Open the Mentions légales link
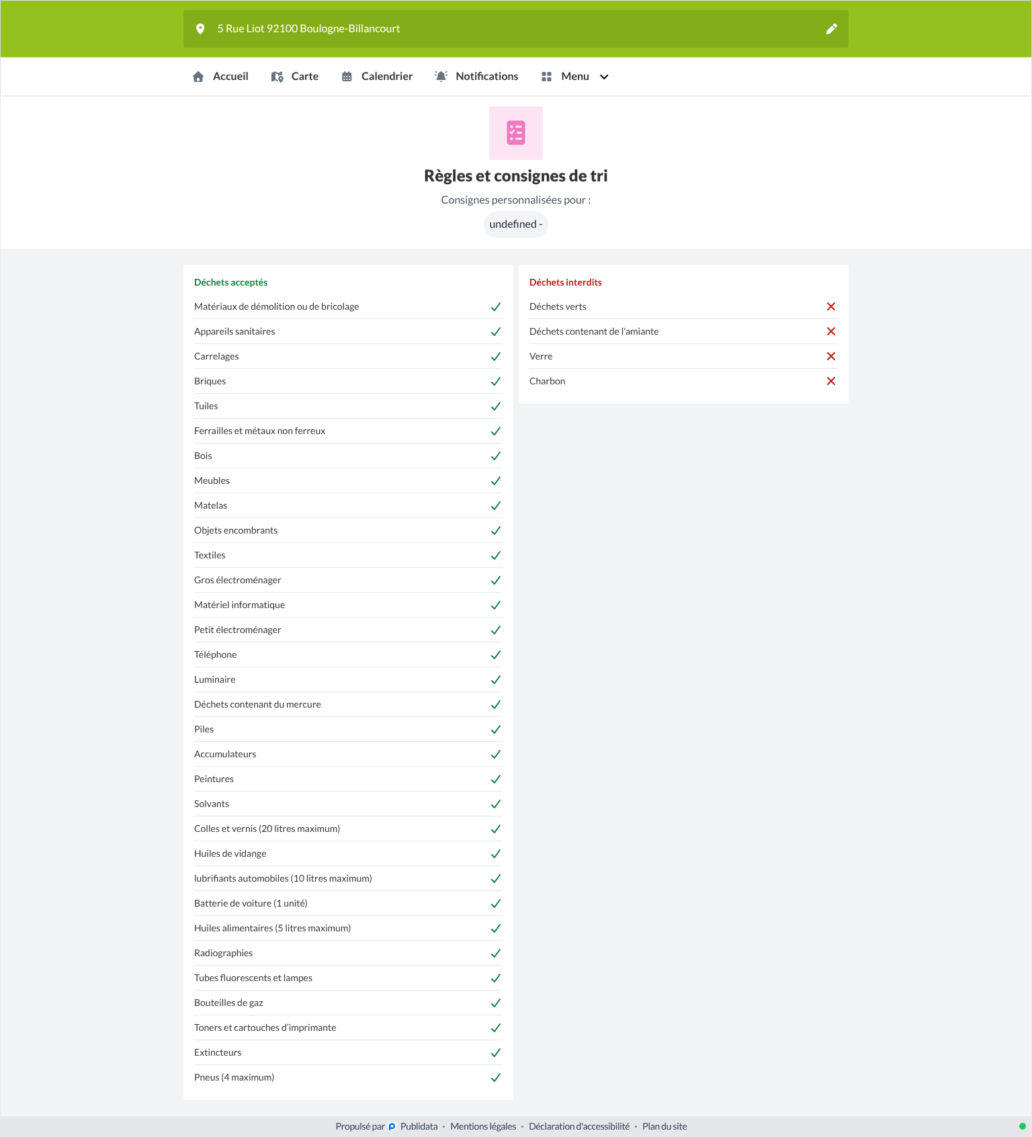Viewport: 1032px width, 1137px height. [x=483, y=1126]
